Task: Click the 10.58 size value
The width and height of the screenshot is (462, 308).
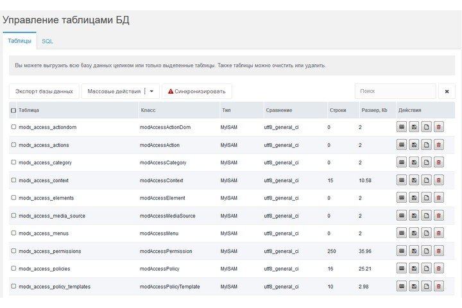Action: [x=364, y=180]
